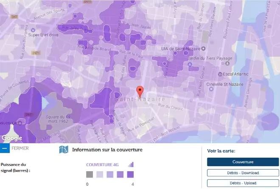Click the FERMER label to close panel
Viewport: 280px width, 189px height.
coord(20,148)
